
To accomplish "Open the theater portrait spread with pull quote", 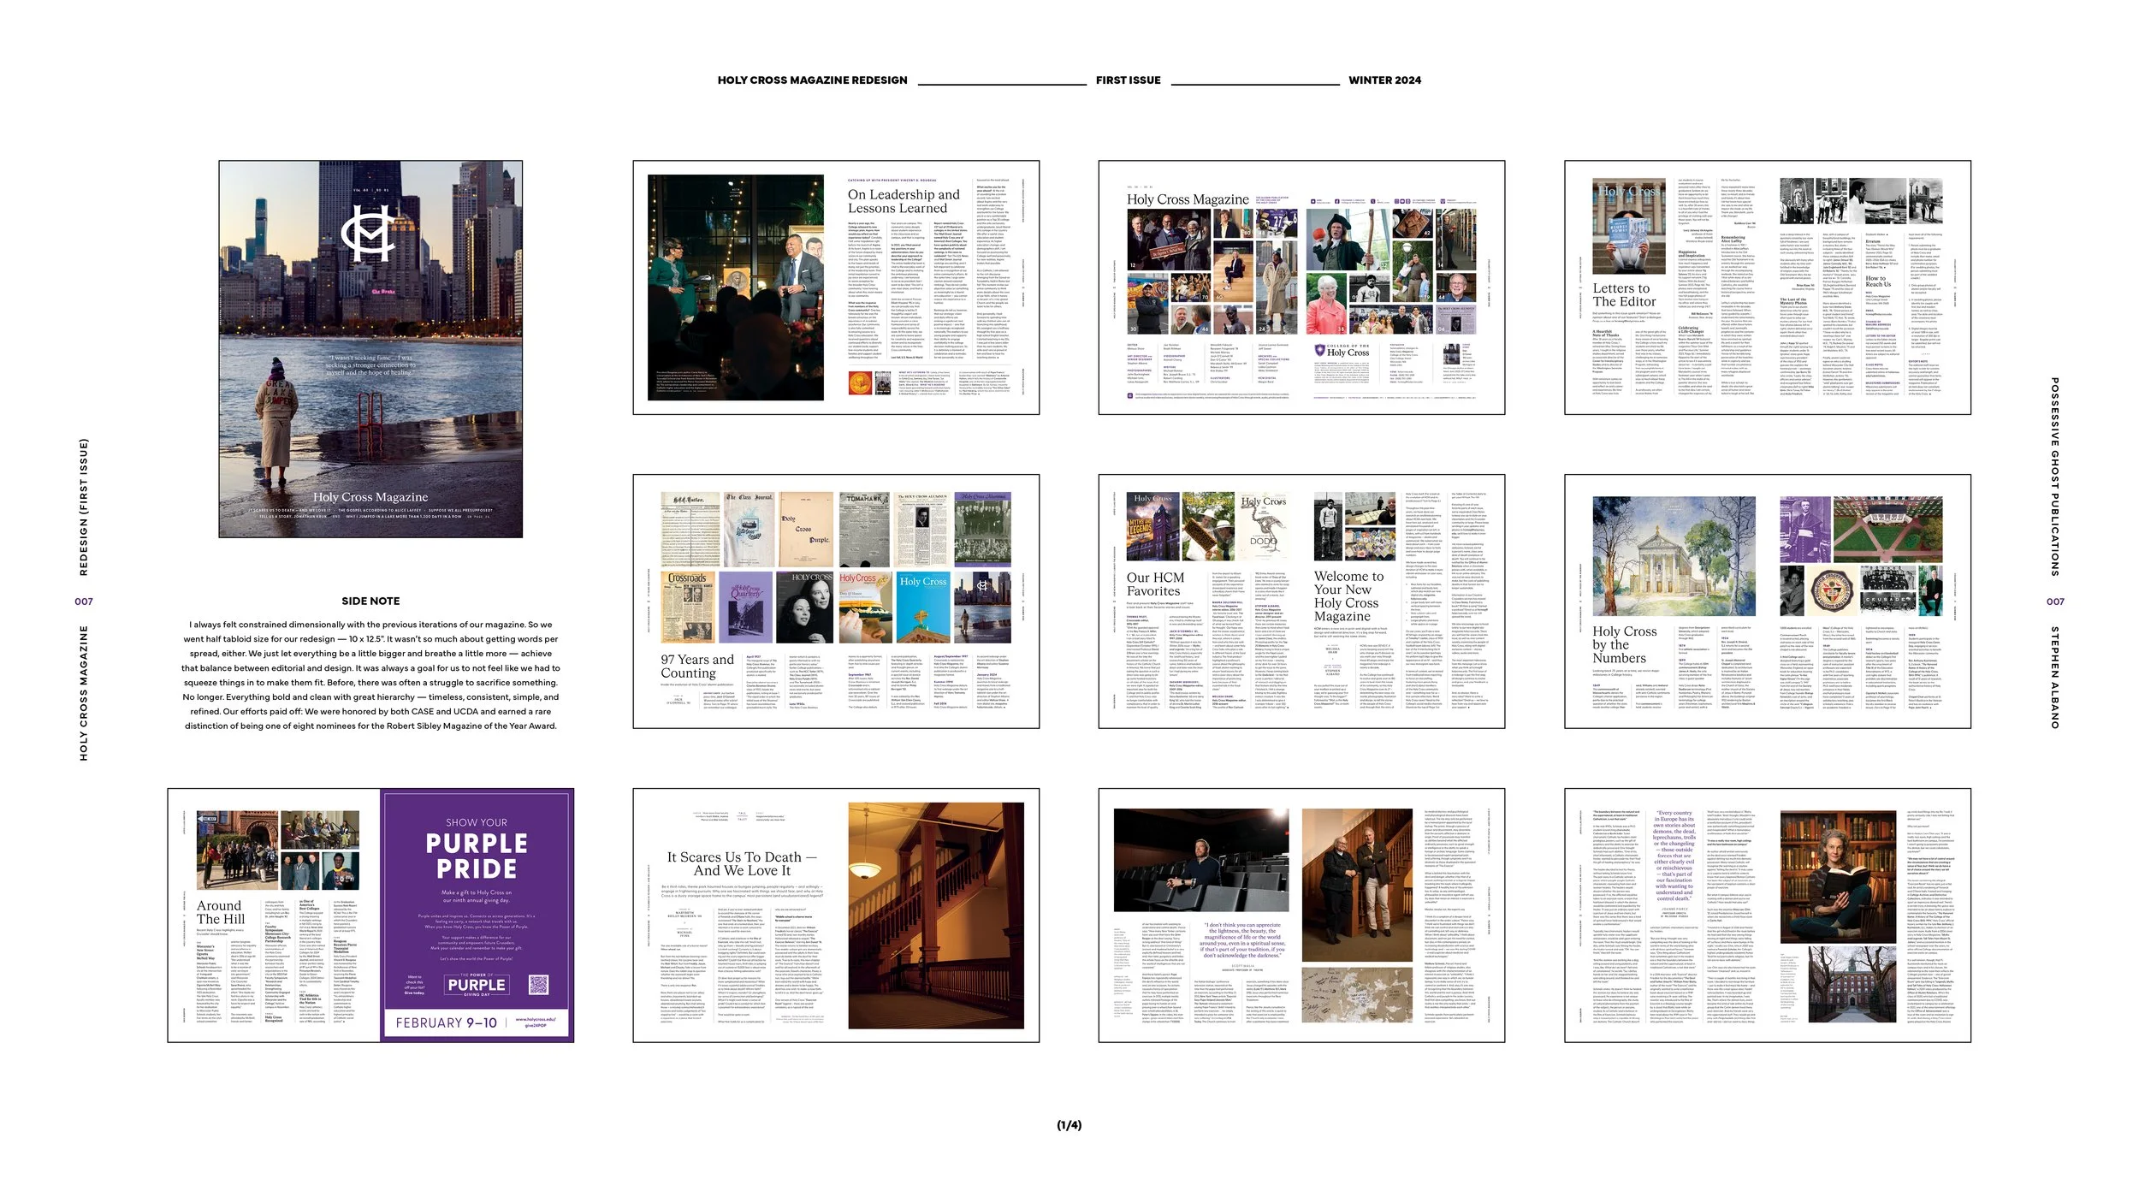I will click(1301, 916).
